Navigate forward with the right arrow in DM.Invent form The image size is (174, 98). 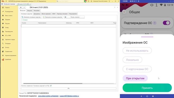click(x=24, y=7)
